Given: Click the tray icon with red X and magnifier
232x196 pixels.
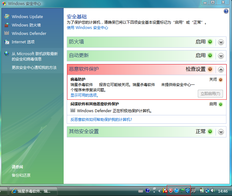Looking at the screenshot, I should coord(165,190).
